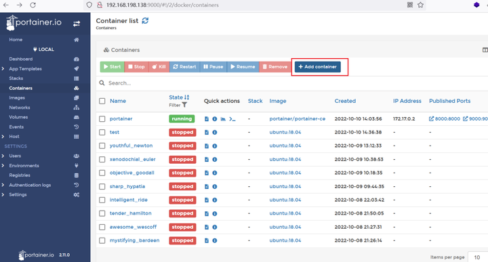
Task: Refresh the Container list with the reload icon
Action: click(145, 21)
